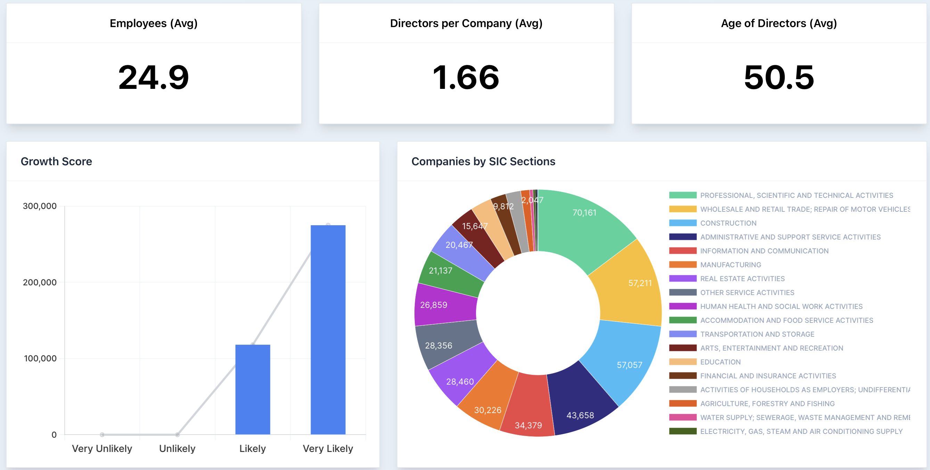The image size is (930, 470).
Task: Click the 300,000 y-axis label
Action: pyautogui.click(x=40, y=206)
